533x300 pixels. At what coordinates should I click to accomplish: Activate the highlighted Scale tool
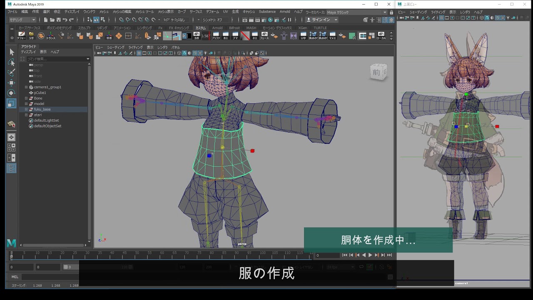pyautogui.click(x=12, y=103)
